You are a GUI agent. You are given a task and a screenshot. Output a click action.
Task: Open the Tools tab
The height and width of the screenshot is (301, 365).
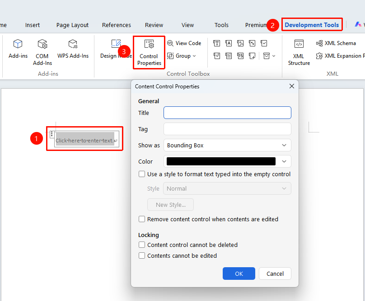[x=221, y=25]
